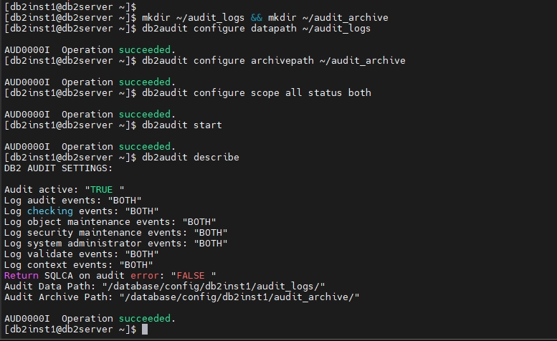Click the 'db2audit start' command text
The height and width of the screenshot is (341, 557).
182,125
